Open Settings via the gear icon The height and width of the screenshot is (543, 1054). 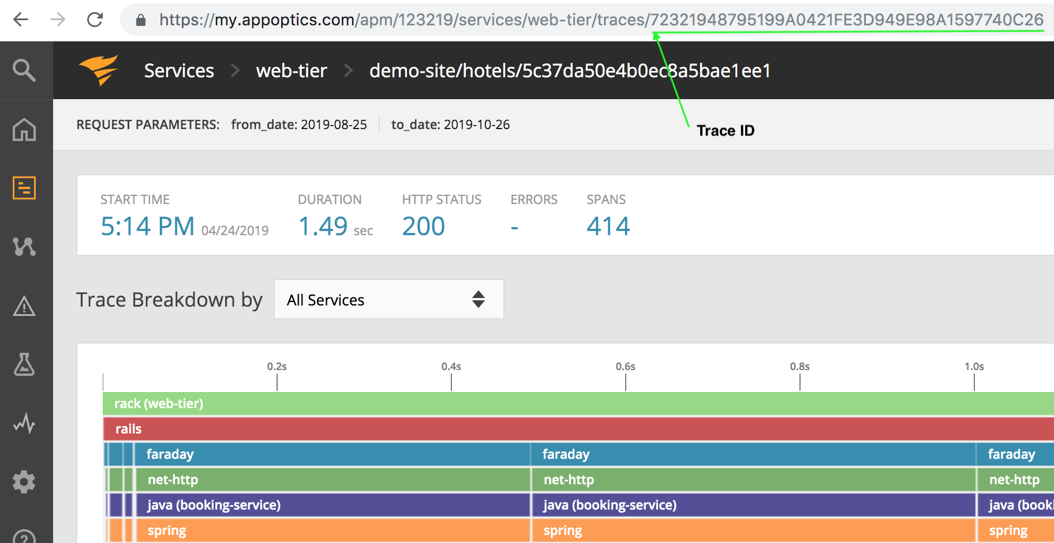coord(24,482)
